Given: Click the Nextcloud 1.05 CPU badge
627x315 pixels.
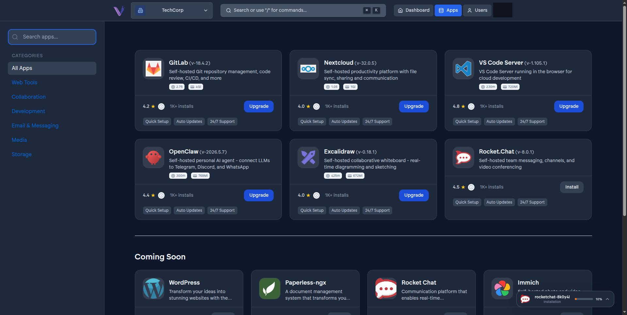Looking at the screenshot, I should 331,87.
